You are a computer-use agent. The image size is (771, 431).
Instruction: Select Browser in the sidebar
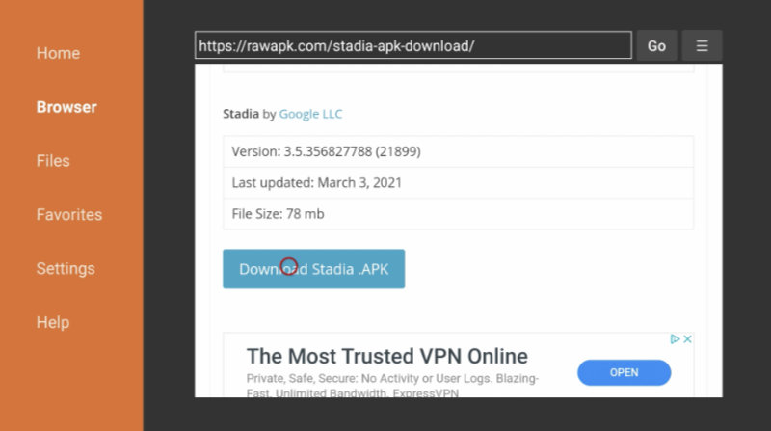66,107
